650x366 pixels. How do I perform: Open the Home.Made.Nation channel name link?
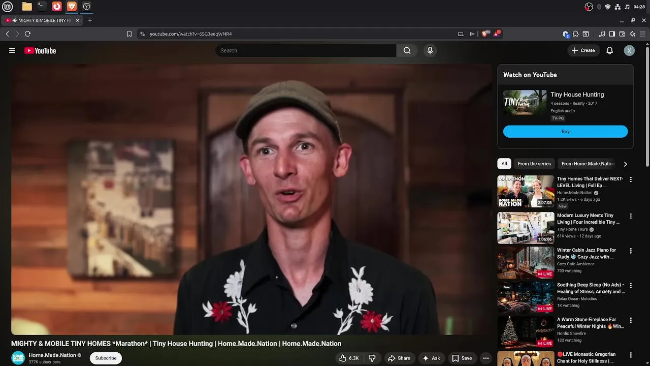pos(52,355)
